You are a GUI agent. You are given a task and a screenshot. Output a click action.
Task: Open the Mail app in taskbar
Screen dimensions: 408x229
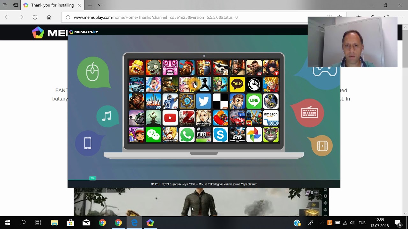[86, 223]
